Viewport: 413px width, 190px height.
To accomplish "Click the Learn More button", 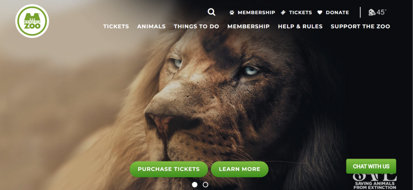I will tap(240, 169).
